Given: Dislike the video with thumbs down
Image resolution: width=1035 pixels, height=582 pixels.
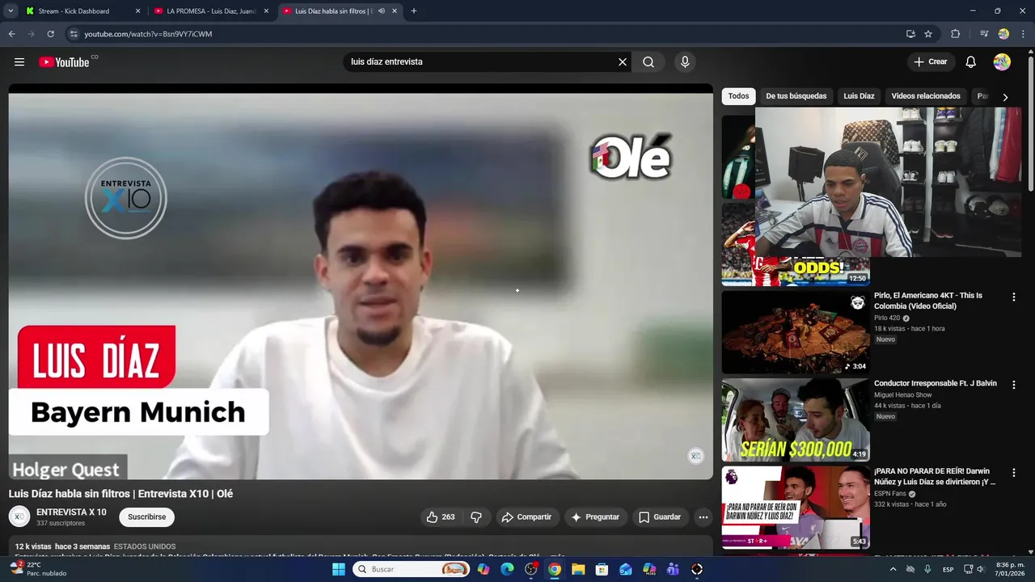Looking at the screenshot, I should click(x=476, y=517).
